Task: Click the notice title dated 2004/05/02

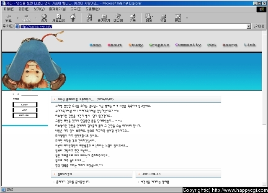Action: [x=85, y=99]
